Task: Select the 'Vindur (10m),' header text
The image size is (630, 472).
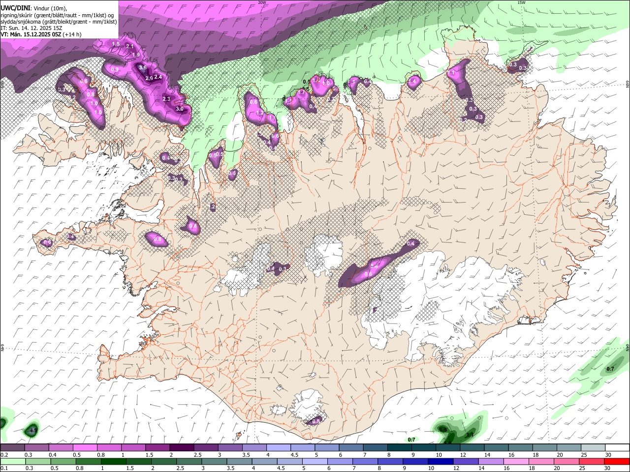Action: click(51, 8)
